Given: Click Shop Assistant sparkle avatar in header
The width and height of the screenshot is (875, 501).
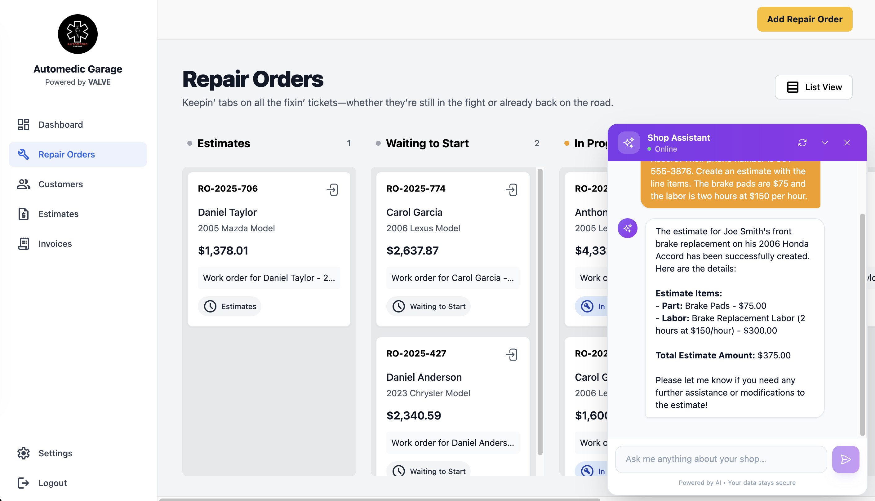Looking at the screenshot, I should point(628,143).
